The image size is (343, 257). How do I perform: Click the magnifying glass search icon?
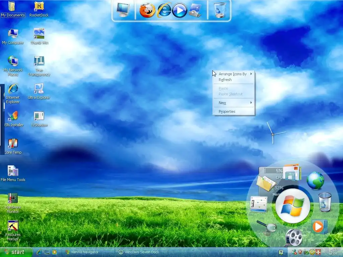pyautogui.click(x=267, y=228)
